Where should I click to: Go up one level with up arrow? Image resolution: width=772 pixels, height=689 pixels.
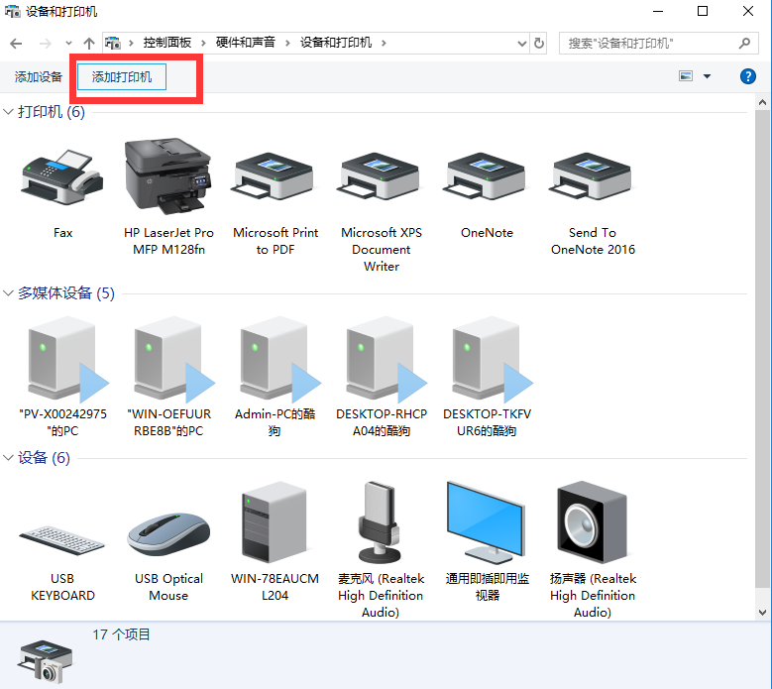(88, 44)
